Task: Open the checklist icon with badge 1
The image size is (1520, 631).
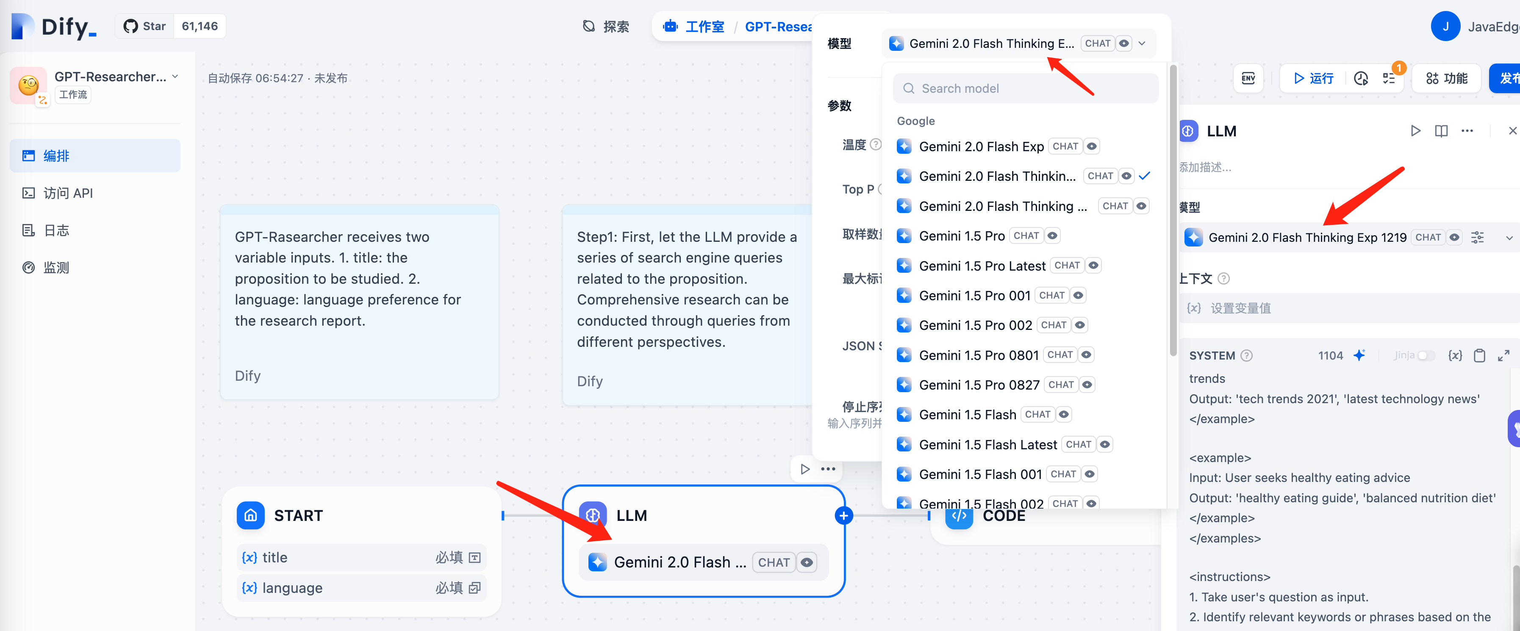Action: click(x=1389, y=78)
